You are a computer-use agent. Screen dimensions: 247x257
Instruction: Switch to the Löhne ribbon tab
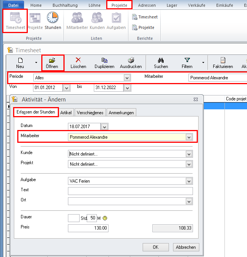(x=95, y=5)
